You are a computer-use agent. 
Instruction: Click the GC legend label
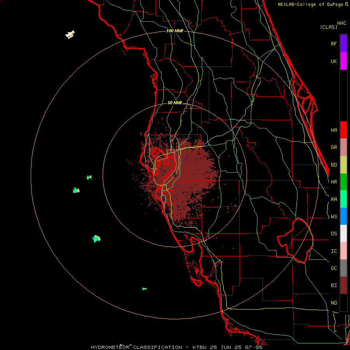tap(334, 268)
